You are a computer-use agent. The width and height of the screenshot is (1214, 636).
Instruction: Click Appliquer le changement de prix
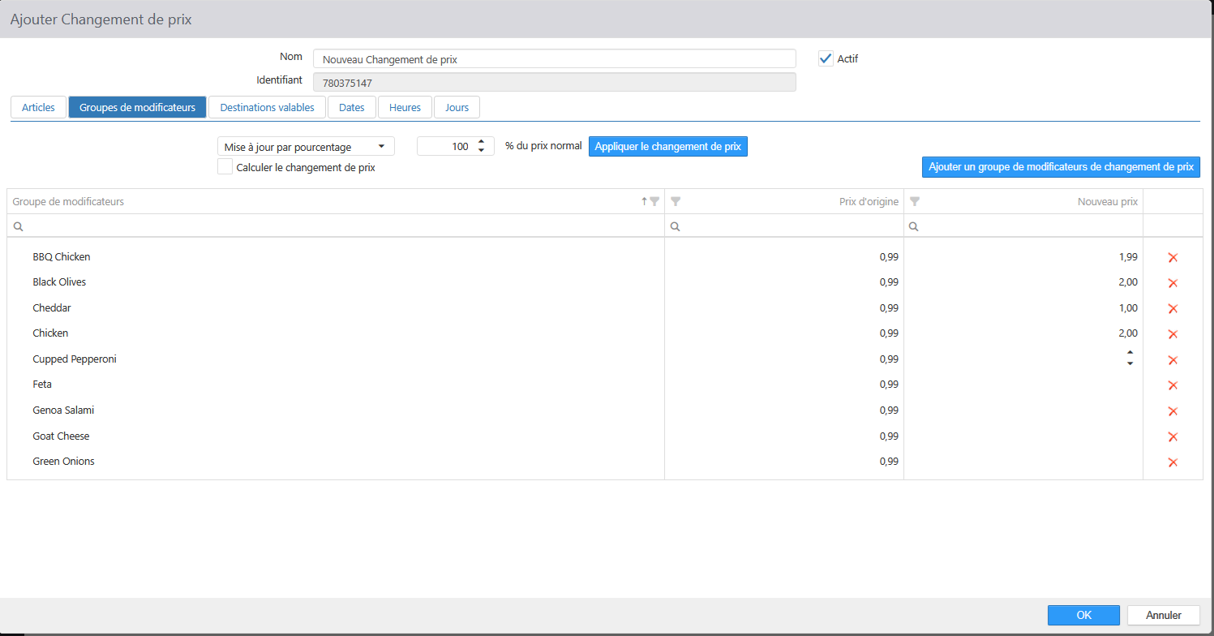pyautogui.click(x=667, y=147)
